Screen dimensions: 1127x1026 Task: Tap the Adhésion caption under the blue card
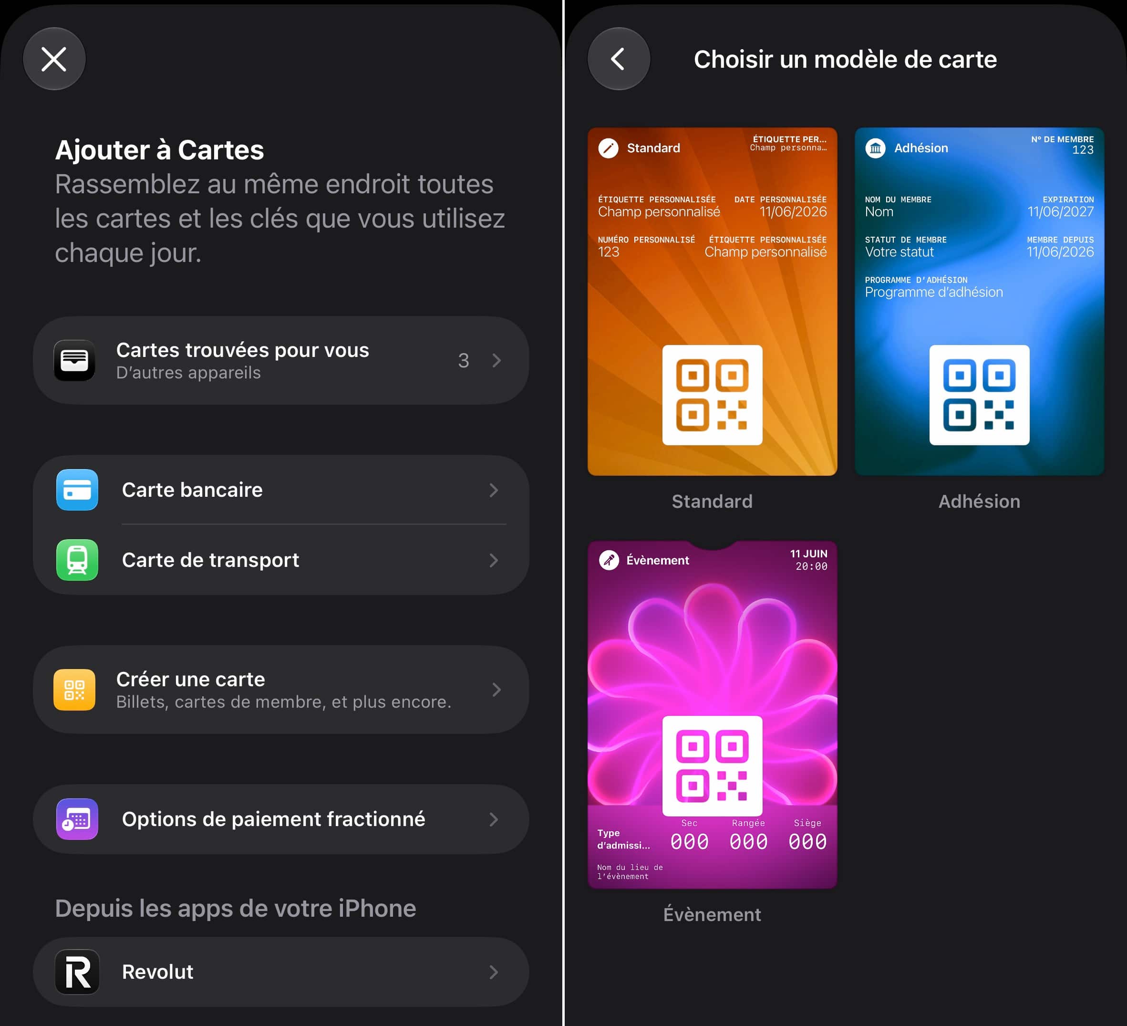point(980,501)
